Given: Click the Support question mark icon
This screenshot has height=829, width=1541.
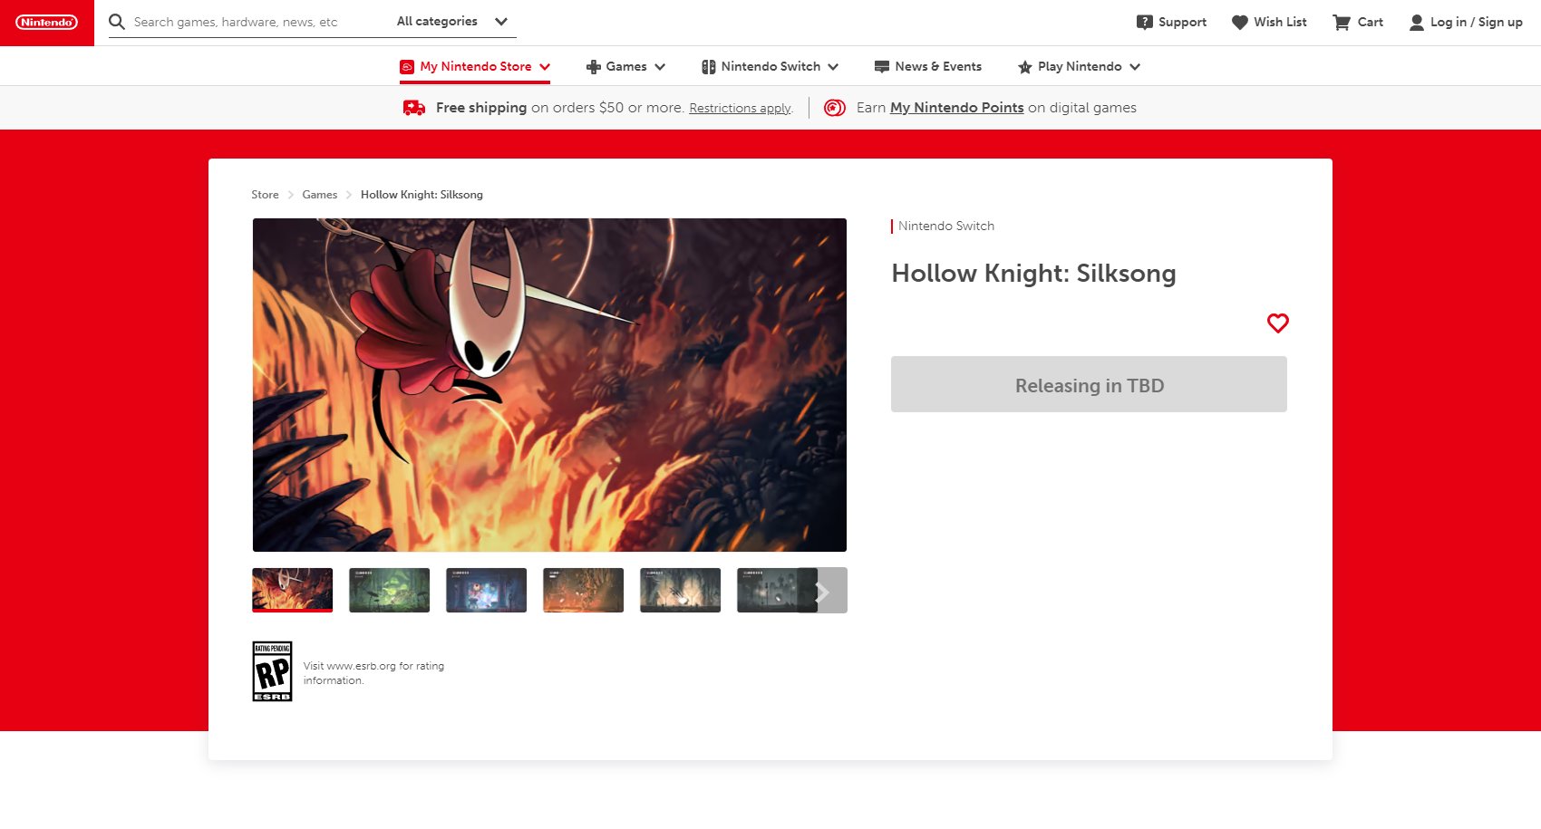Looking at the screenshot, I should [1145, 23].
